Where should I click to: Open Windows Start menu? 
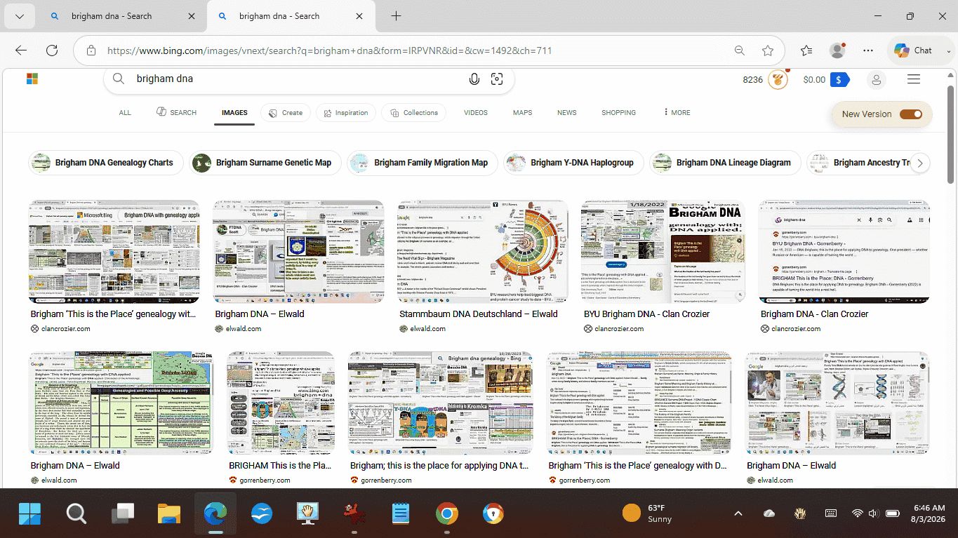30,514
